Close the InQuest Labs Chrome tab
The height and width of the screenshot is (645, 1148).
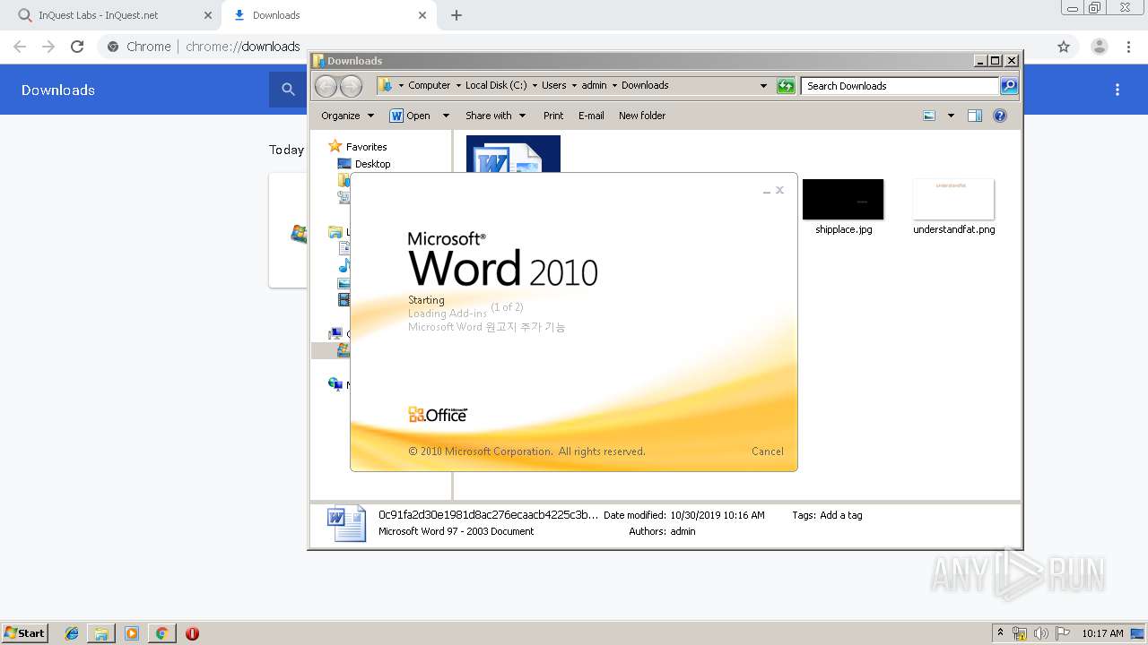pos(208,15)
